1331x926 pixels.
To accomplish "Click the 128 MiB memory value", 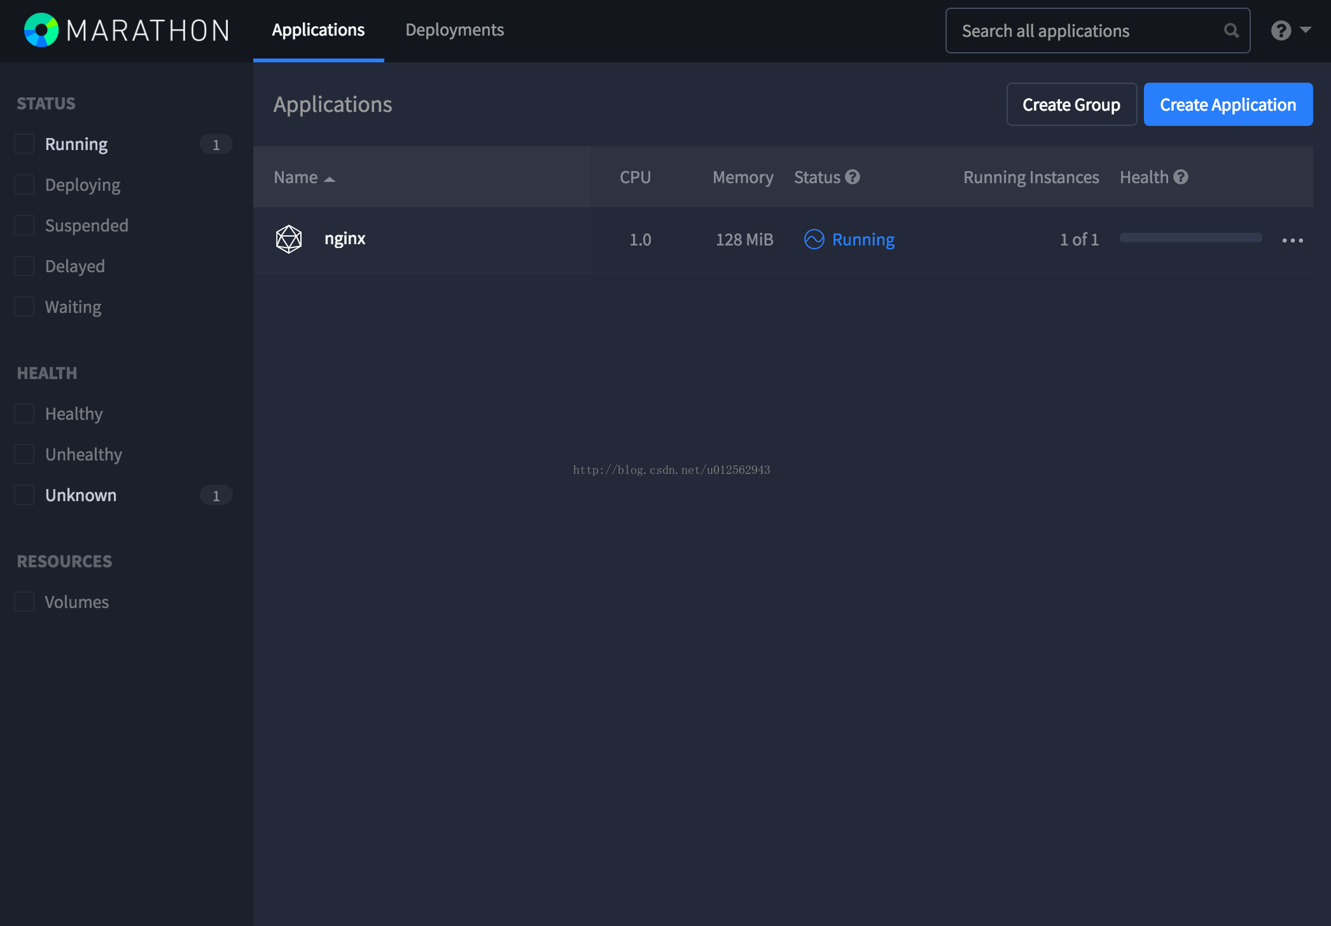I will click(744, 239).
